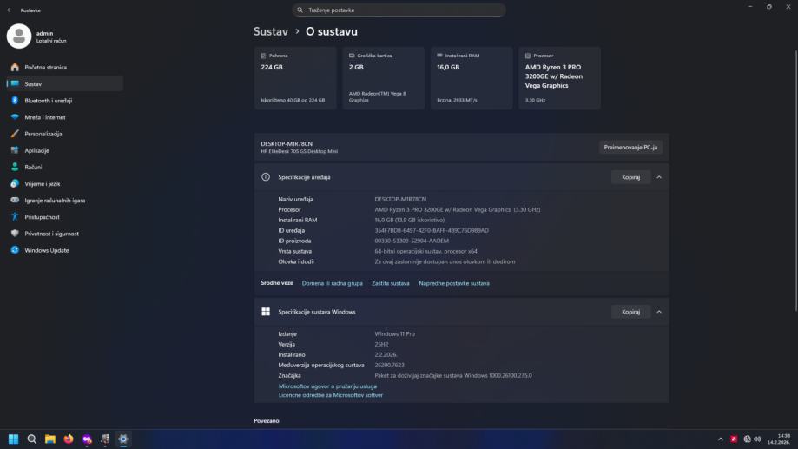This screenshot has width=798, height=449.
Task: Click the 25H2 version value
Action: tap(381, 345)
